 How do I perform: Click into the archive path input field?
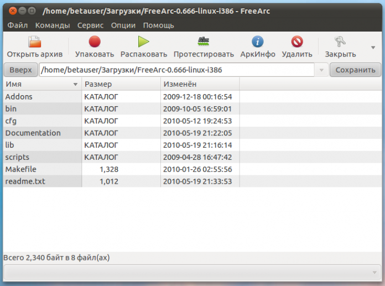(176, 70)
